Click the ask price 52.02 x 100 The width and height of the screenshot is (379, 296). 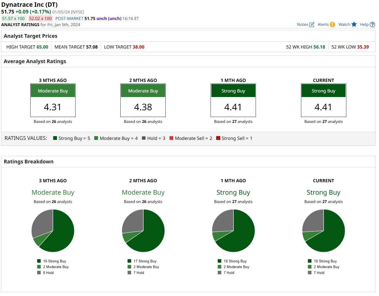point(40,18)
